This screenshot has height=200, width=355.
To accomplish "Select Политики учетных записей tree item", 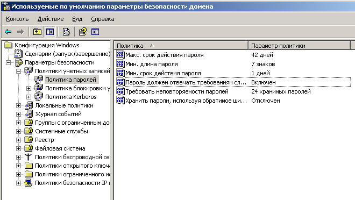I will 73,71.
